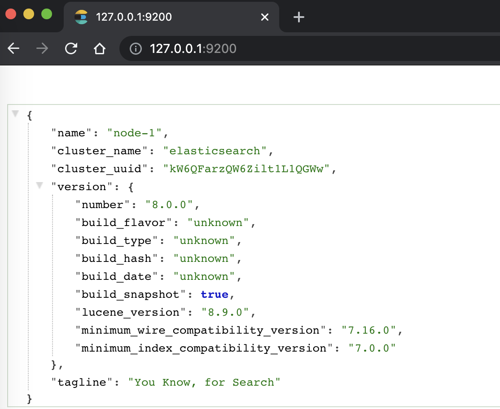Click the build_snapshot "true" value
The image size is (500, 409).
(215, 294)
